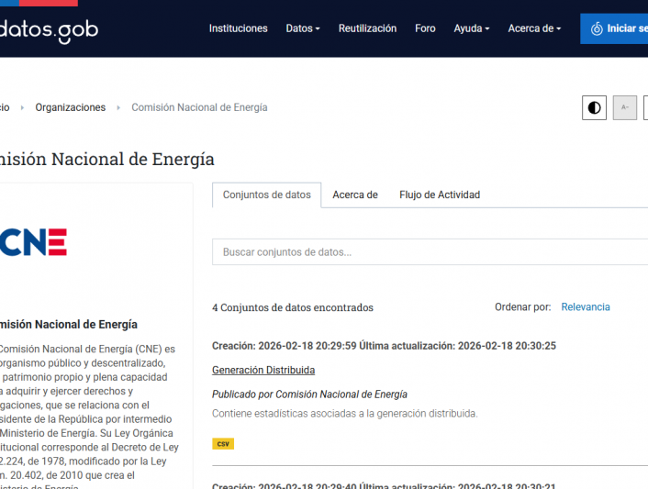Open the Generación Distribuida dataset link
The height and width of the screenshot is (489, 648).
pos(263,371)
